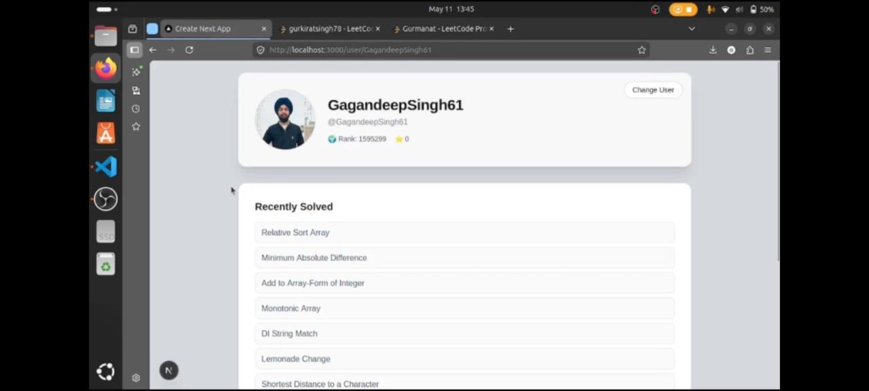869x391 pixels.
Task: Open the Firefox downloads panel
Action: click(x=713, y=50)
